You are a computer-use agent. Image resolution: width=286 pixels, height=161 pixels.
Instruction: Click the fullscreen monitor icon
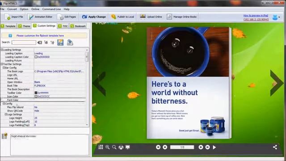click(128, 147)
